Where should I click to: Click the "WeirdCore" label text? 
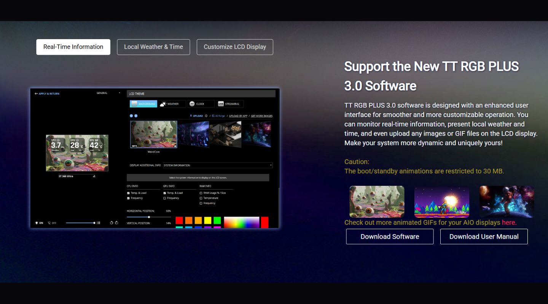[x=154, y=152]
